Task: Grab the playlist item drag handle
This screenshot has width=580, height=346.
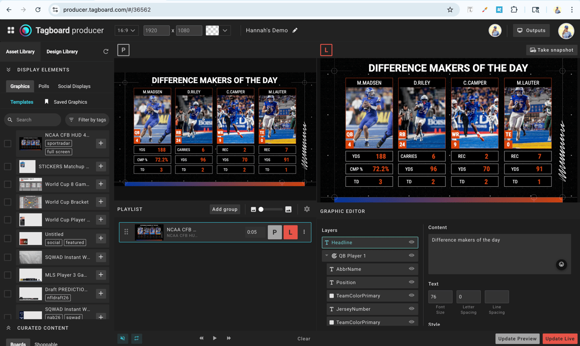Action: [126, 232]
